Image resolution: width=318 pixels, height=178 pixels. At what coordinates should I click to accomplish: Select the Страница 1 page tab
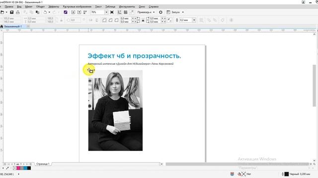click(43, 164)
